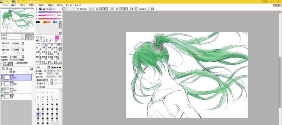
Task: Open the brush mode 正常 dropdown
Action: coord(49,67)
